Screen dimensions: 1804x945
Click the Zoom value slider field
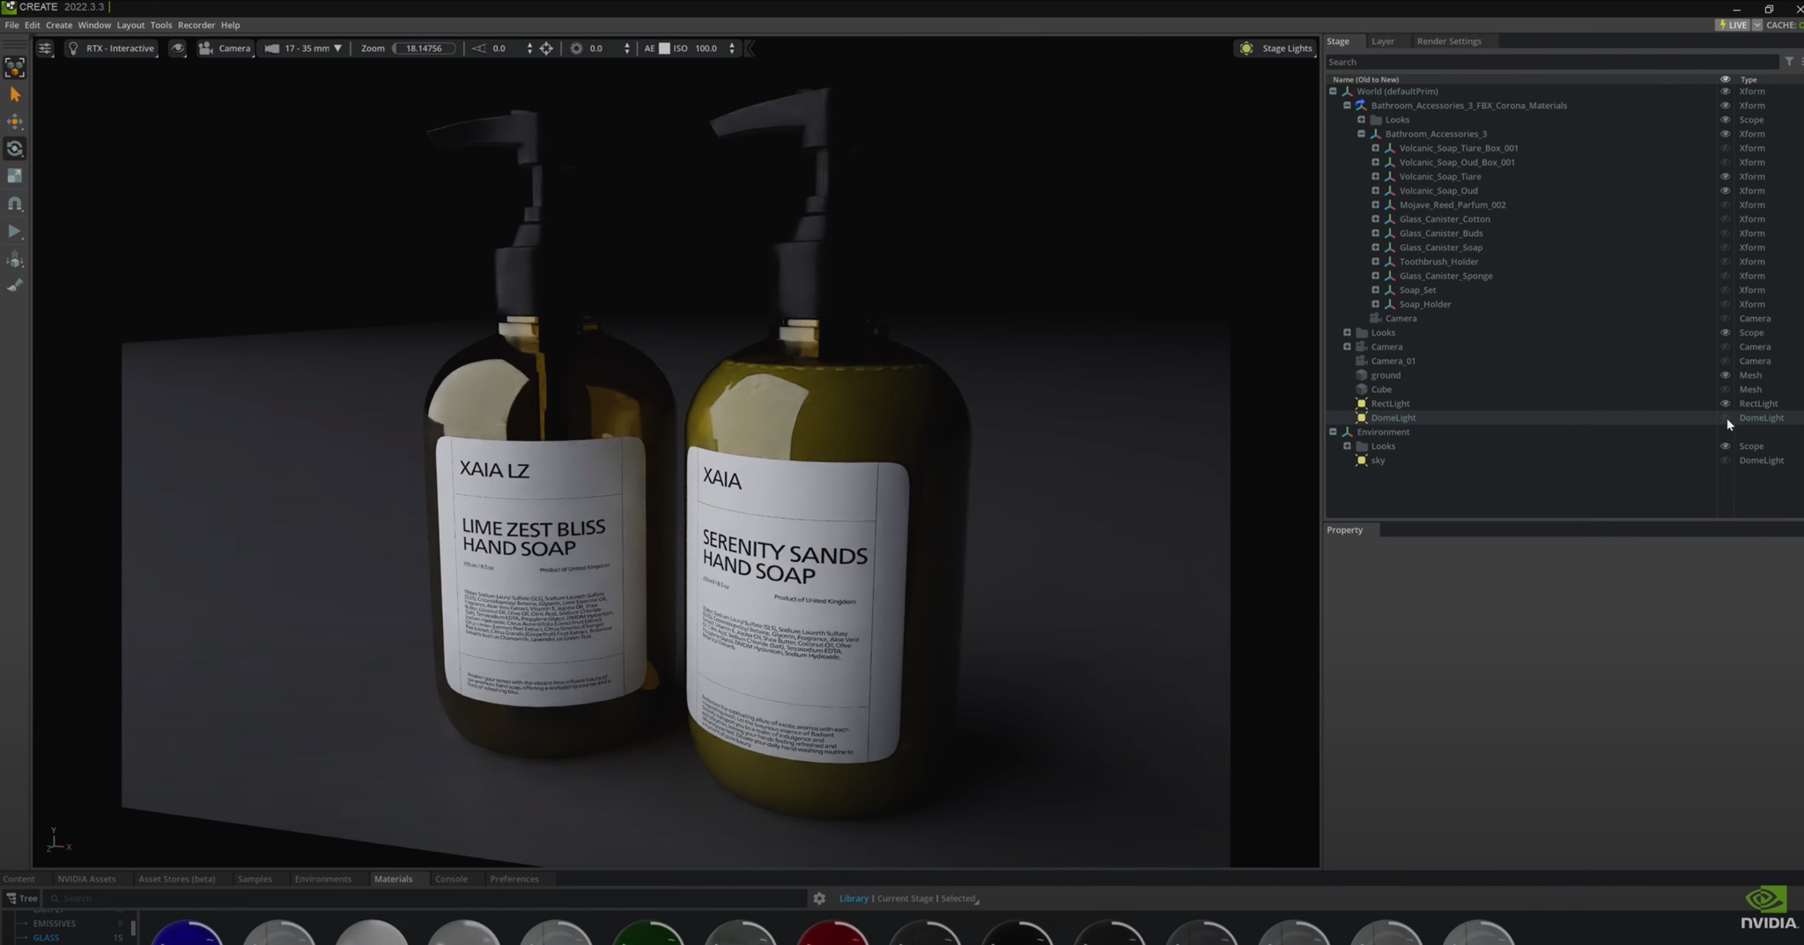[424, 48]
